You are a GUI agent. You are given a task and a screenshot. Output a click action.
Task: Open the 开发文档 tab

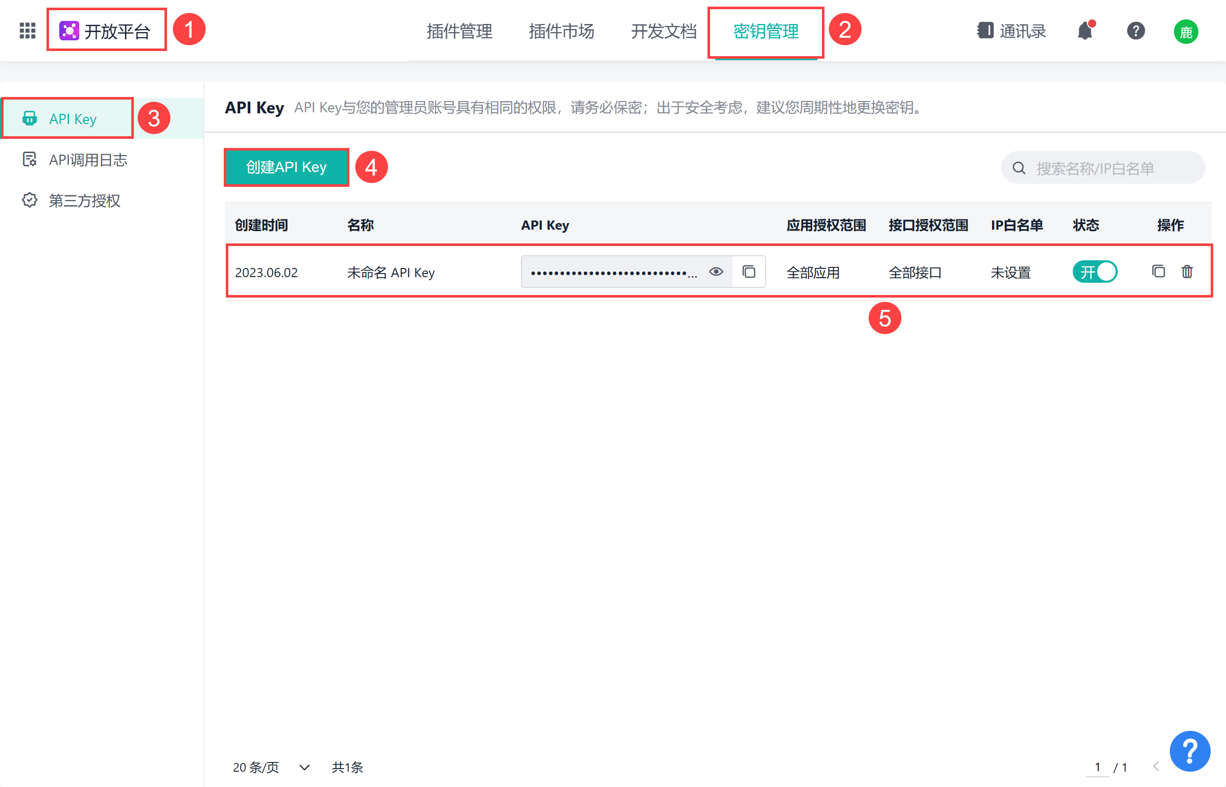(x=664, y=32)
